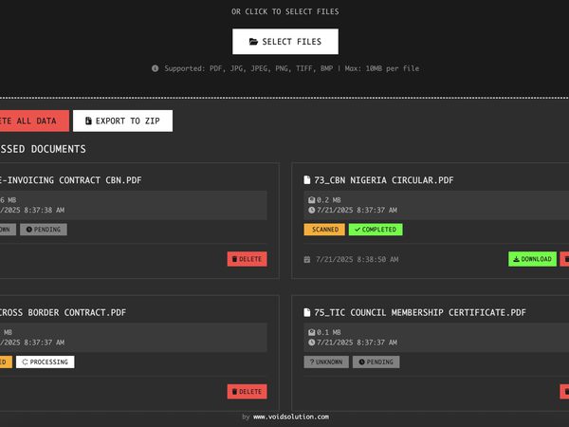Click the completion time 7/21/2025 8:38:50 AM
569x427 pixels.
358,259
